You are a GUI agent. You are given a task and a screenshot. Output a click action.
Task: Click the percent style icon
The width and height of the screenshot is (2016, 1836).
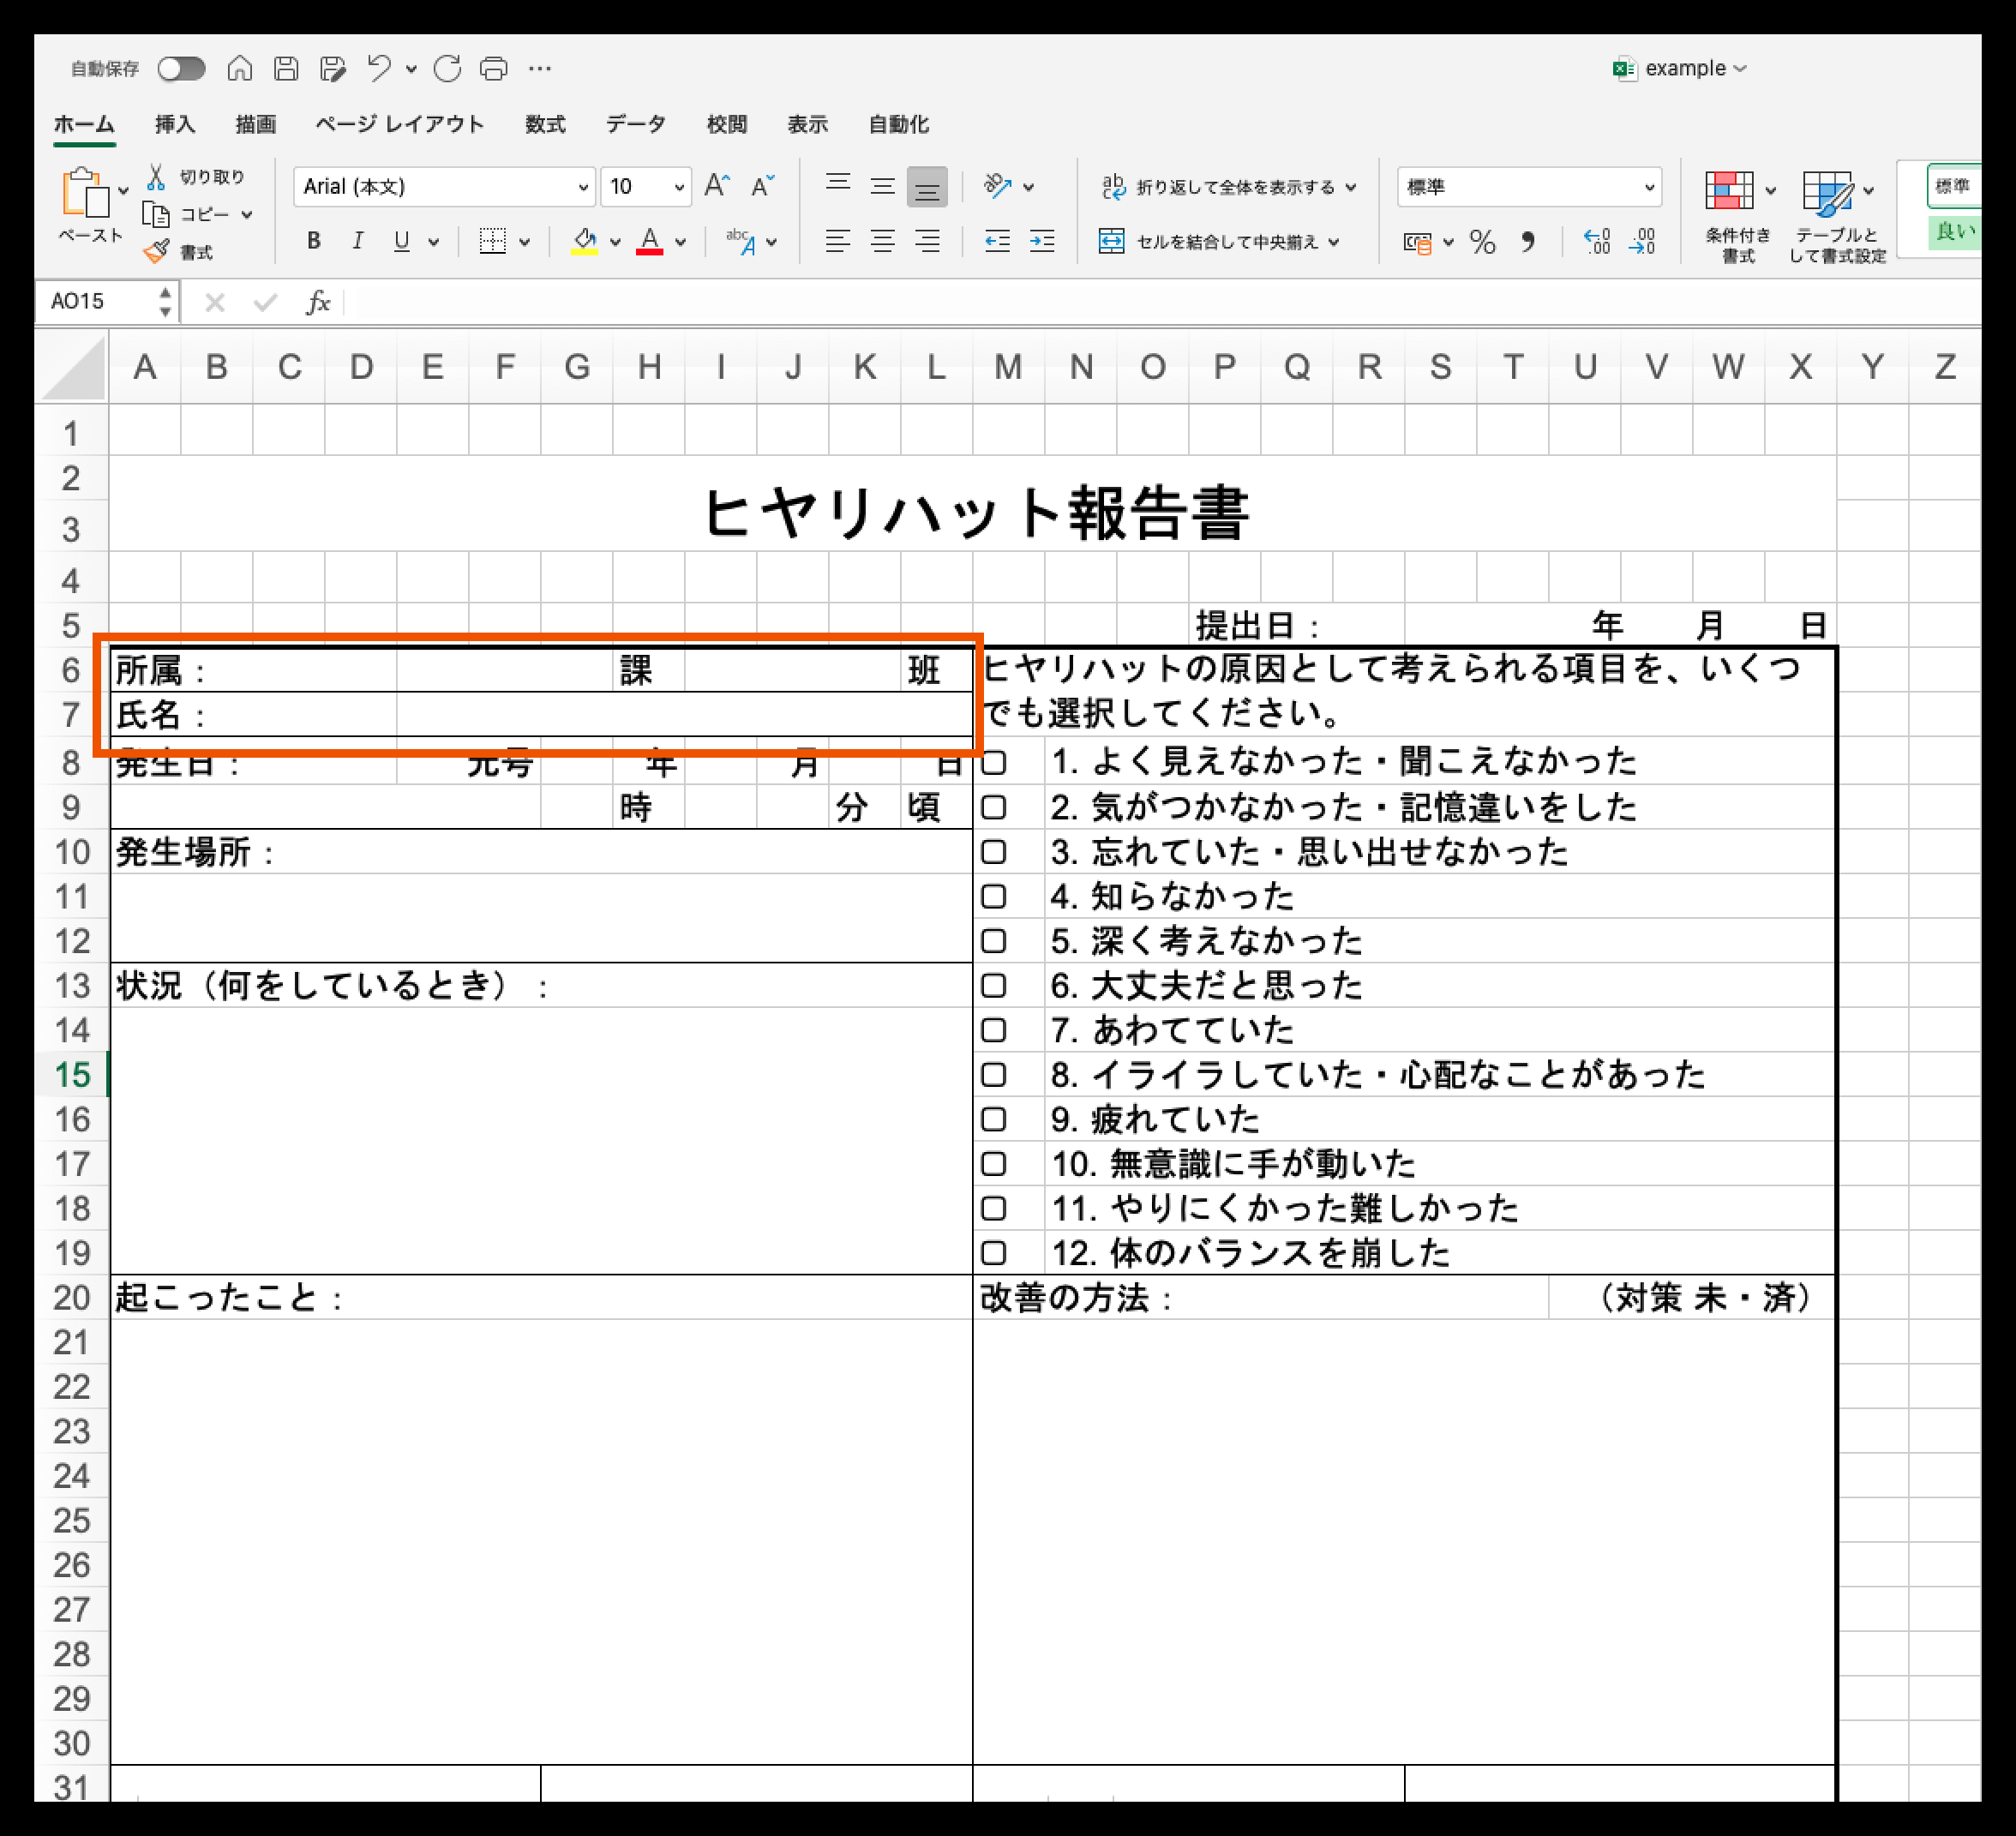point(1482,242)
